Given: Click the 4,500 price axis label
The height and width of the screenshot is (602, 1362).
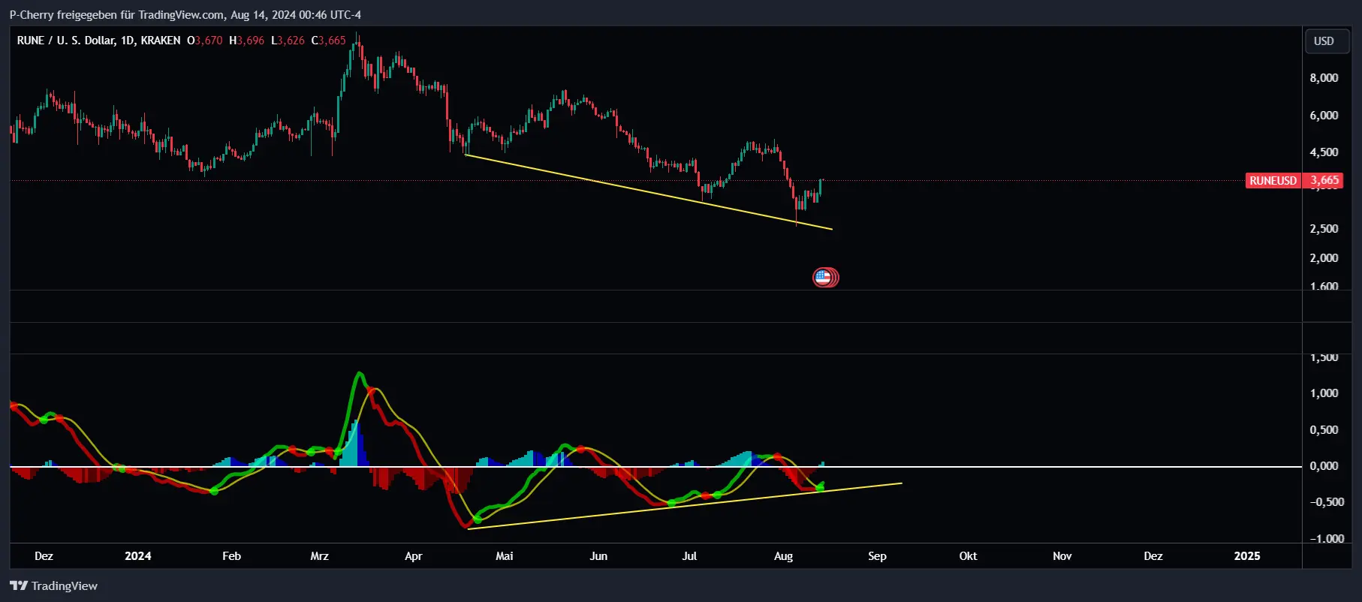Looking at the screenshot, I should (1324, 152).
